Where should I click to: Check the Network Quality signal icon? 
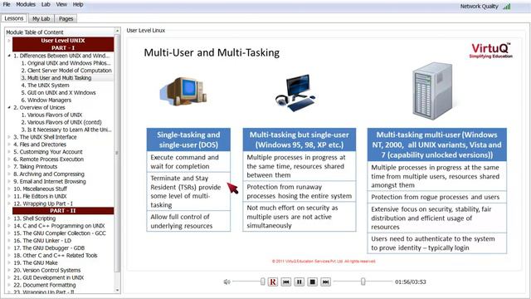pyautogui.click(x=506, y=6)
